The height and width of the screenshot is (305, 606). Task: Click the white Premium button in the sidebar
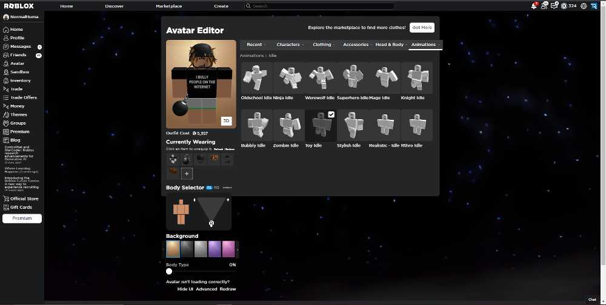tap(22, 218)
